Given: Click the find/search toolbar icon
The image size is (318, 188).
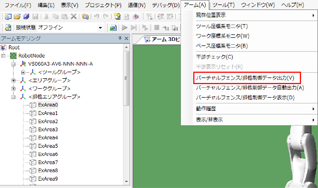Looking at the screenshot, I should pos(85,17).
